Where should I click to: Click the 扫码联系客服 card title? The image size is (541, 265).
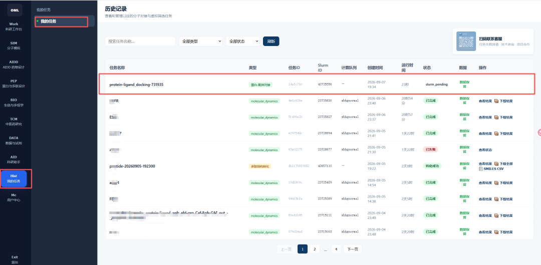point(490,39)
